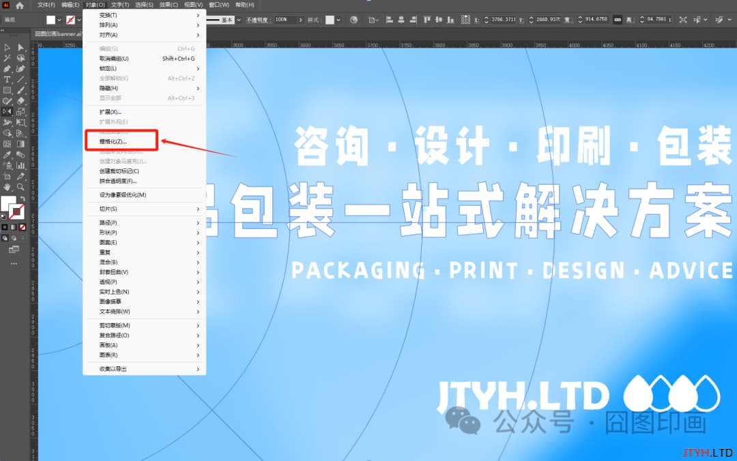Select the Zoom tool magnifier
Viewport: 737px width, 461px height.
pyautogui.click(x=20, y=187)
